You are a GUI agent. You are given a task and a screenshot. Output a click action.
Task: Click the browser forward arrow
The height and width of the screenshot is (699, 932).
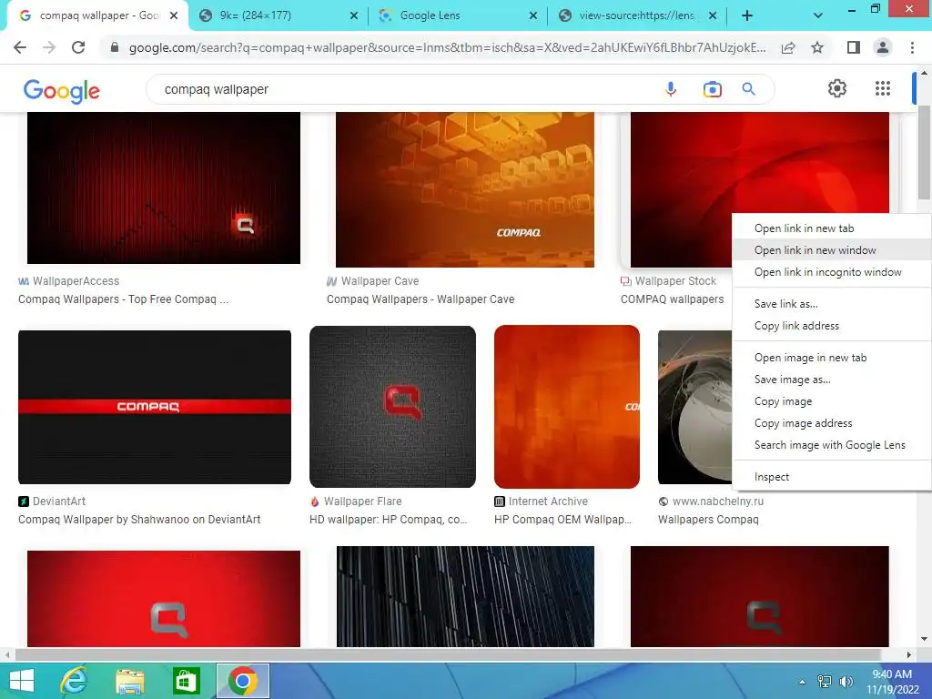[x=49, y=47]
